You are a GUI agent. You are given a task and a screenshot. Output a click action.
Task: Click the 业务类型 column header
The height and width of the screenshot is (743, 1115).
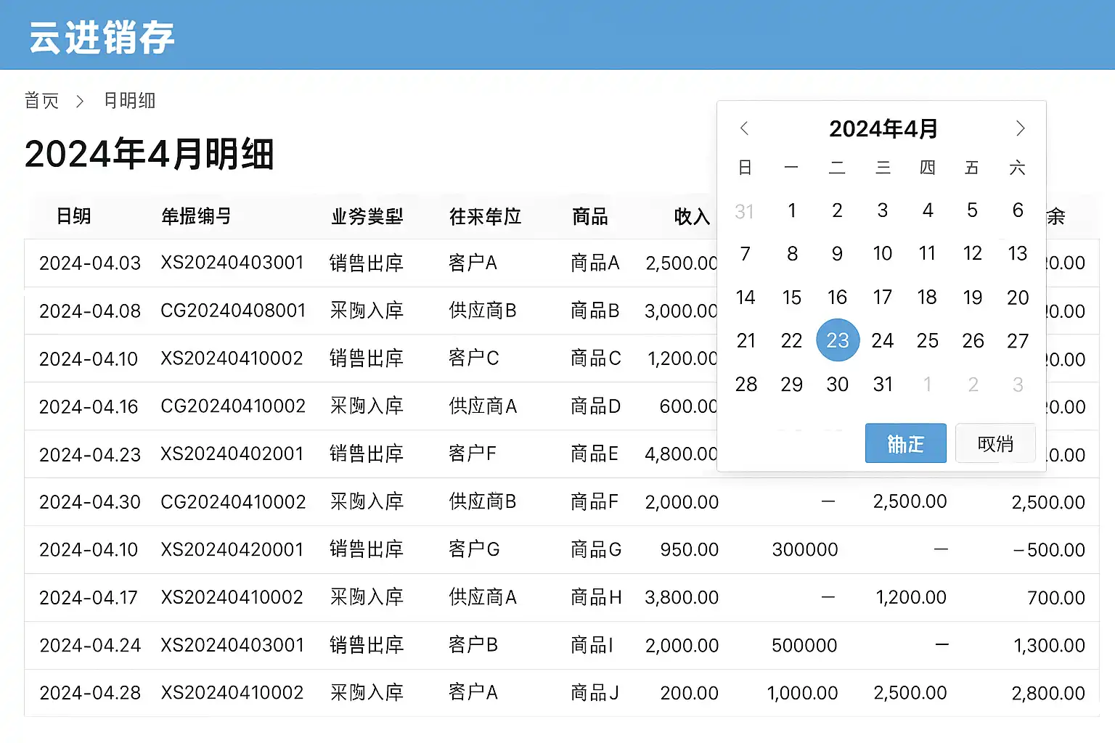(367, 216)
